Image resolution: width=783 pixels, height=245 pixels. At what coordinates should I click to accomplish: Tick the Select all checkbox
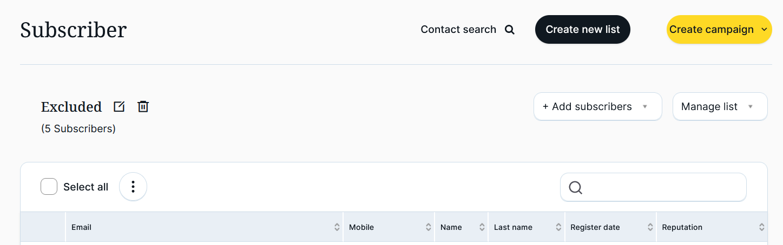coord(49,187)
